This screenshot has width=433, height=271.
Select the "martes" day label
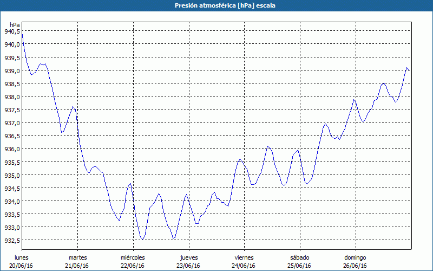(x=77, y=257)
